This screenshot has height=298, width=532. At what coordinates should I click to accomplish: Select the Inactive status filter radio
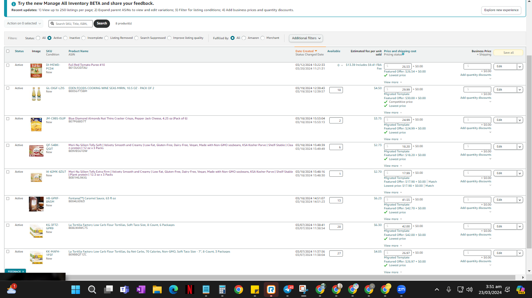click(x=65, y=38)
